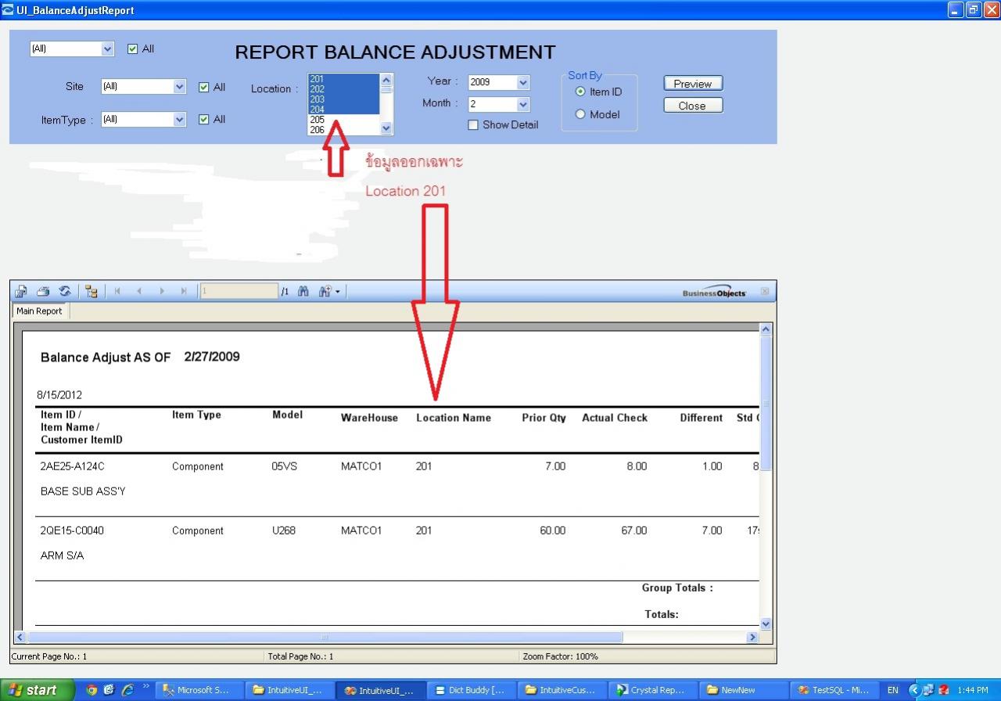Go to the next page arrow
This screenshot has height=701, width=1001.
coord(162,291)
